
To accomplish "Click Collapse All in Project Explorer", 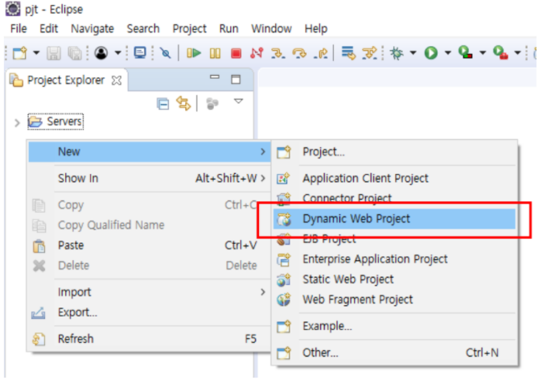I will pyautogui.click(x=162, y=104).
